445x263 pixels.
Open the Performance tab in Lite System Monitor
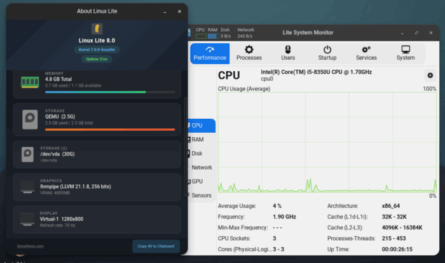210,53
